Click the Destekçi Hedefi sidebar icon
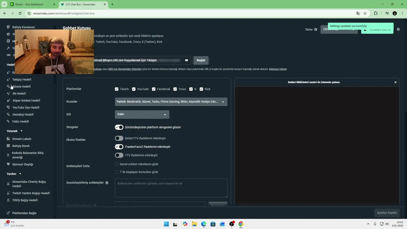This screenshot has width=407, height=229. pyautogui.click(x=8, y=114)
